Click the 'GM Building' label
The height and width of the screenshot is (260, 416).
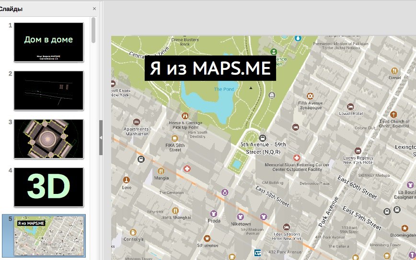[x=273, y=182]
